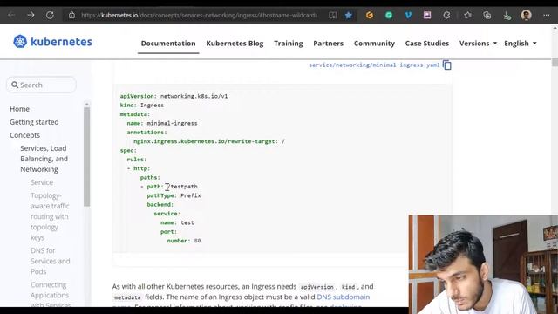Click the kubernetes wordmark text
The width and height of the screenshot is (558, 314).
point(61,42)
